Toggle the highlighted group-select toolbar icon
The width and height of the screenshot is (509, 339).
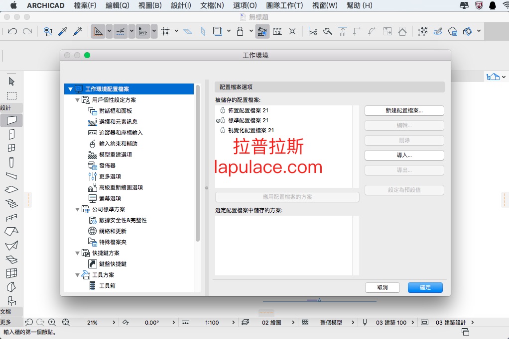tap(262, 31)
